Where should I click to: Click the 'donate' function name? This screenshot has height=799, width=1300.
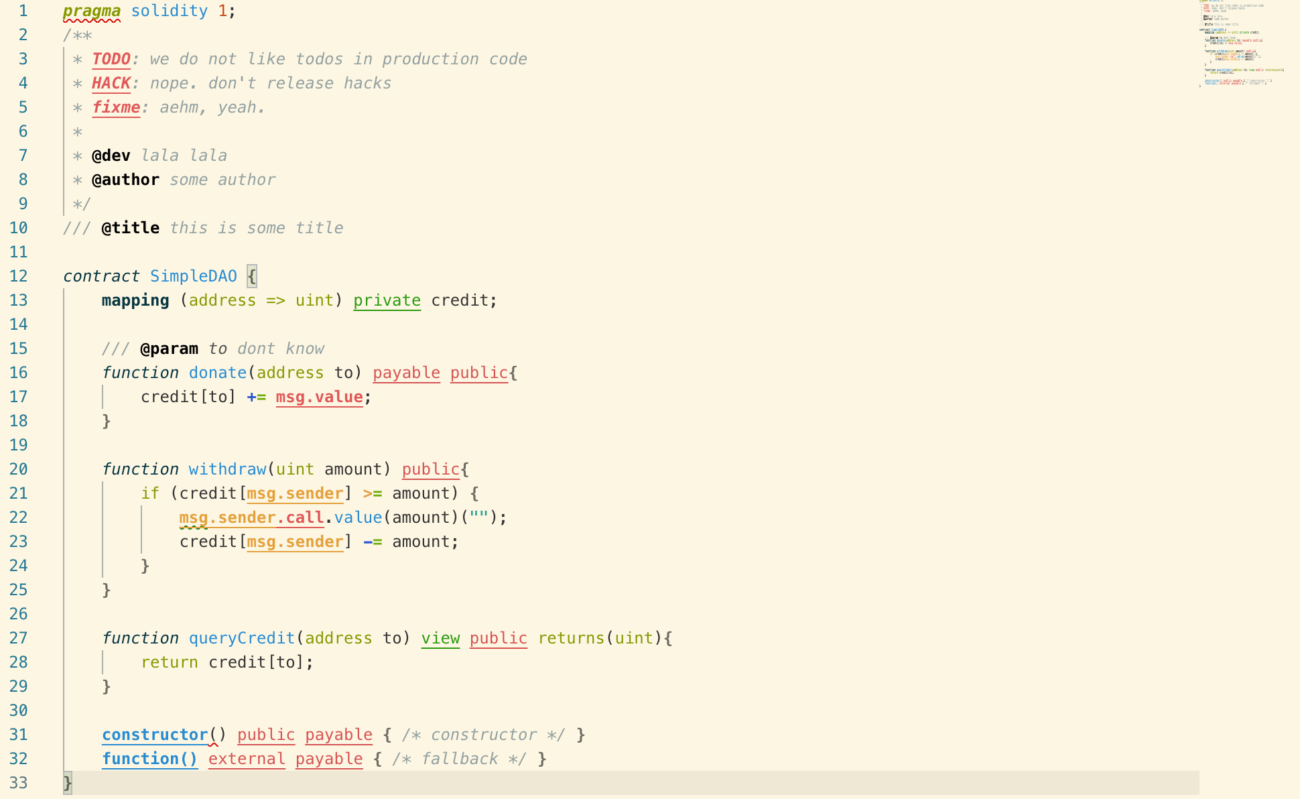click(x=218, y=373)
